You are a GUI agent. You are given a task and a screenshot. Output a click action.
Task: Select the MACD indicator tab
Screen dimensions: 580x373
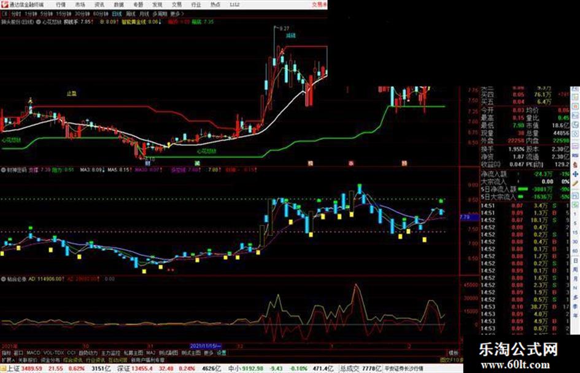[33, 353]
